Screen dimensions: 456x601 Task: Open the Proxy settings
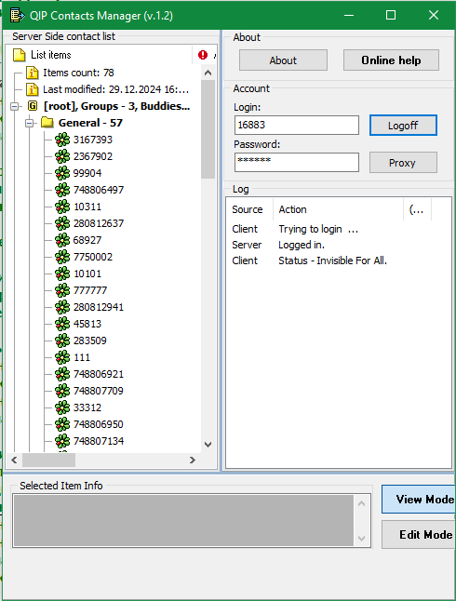pos(403,163)
